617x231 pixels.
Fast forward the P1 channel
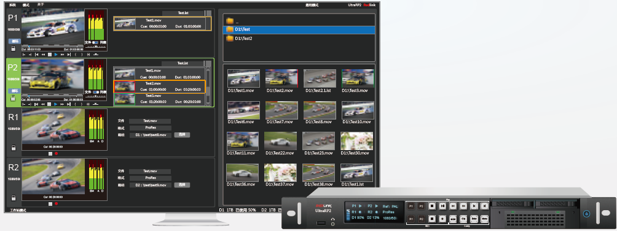(x=62, y=55)
